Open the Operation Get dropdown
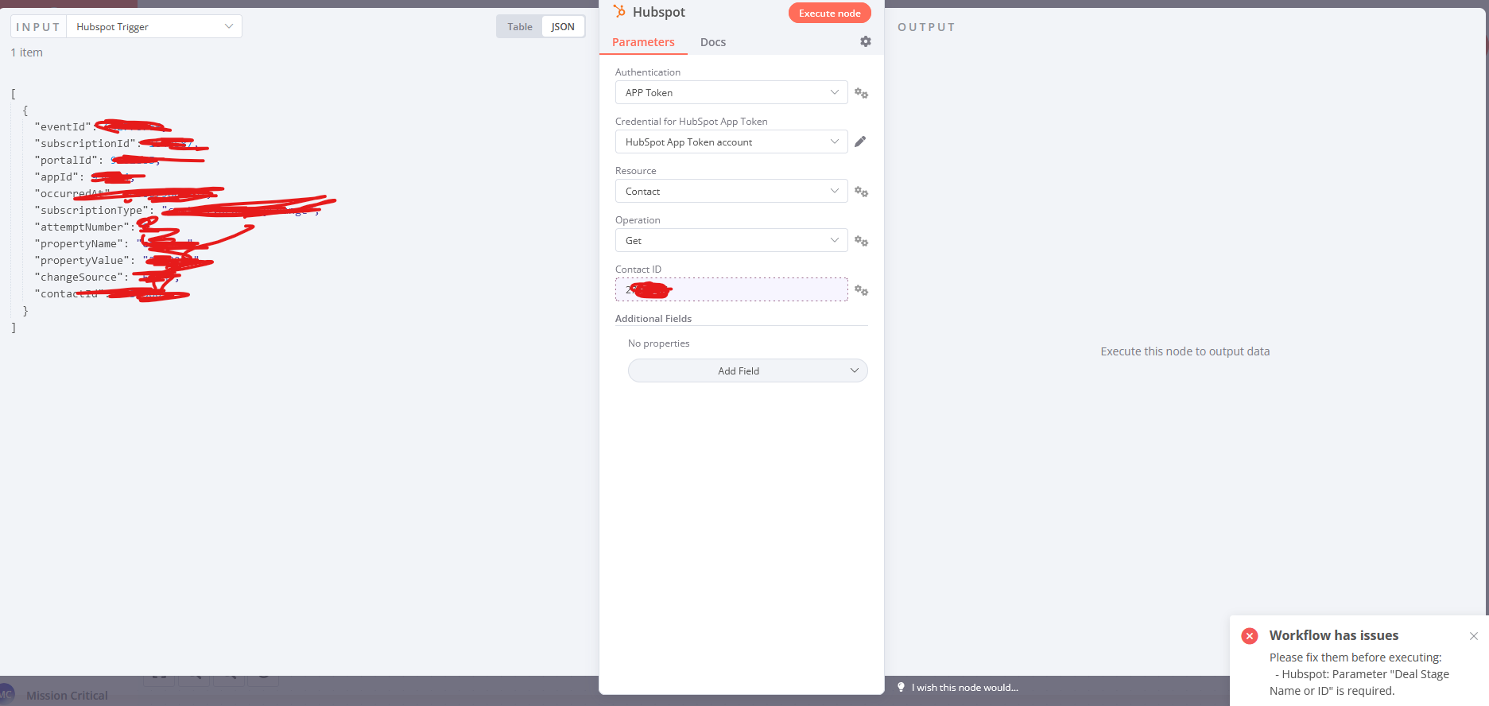This screenshot has height=706, width=1489. pos(731,241)
